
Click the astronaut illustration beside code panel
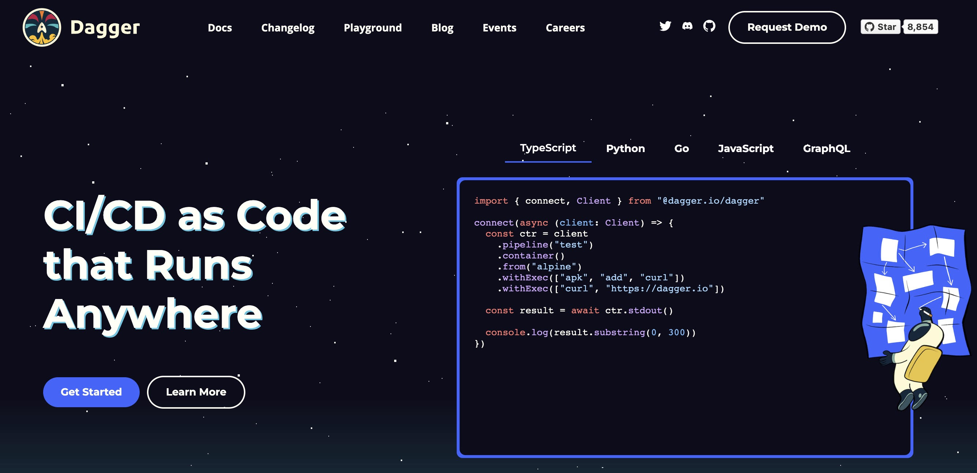click(x=916, y=318)
